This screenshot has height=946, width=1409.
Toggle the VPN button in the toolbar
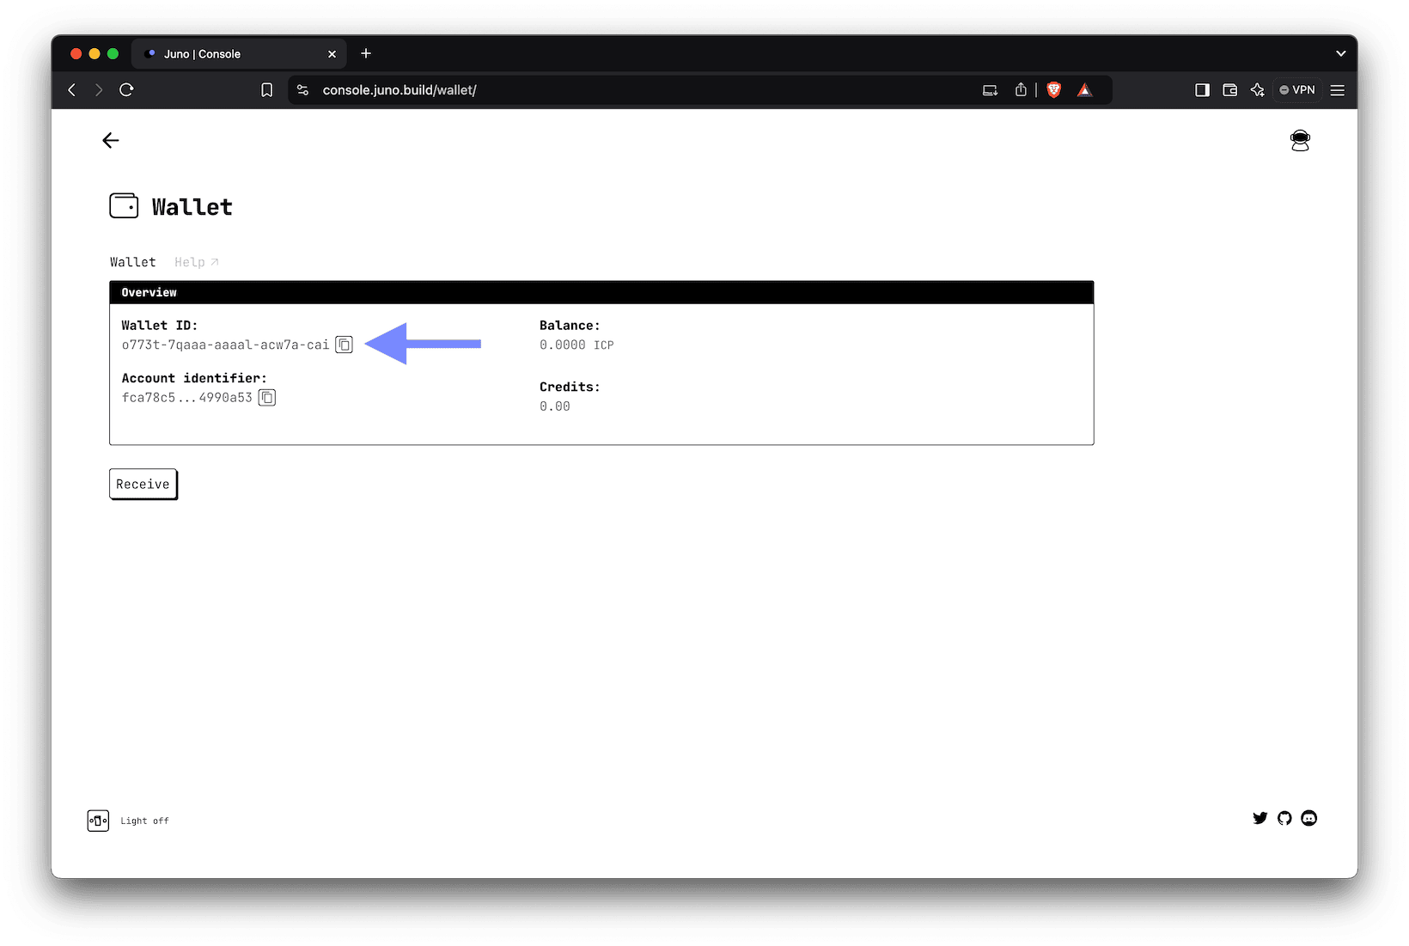[1297, 89]
